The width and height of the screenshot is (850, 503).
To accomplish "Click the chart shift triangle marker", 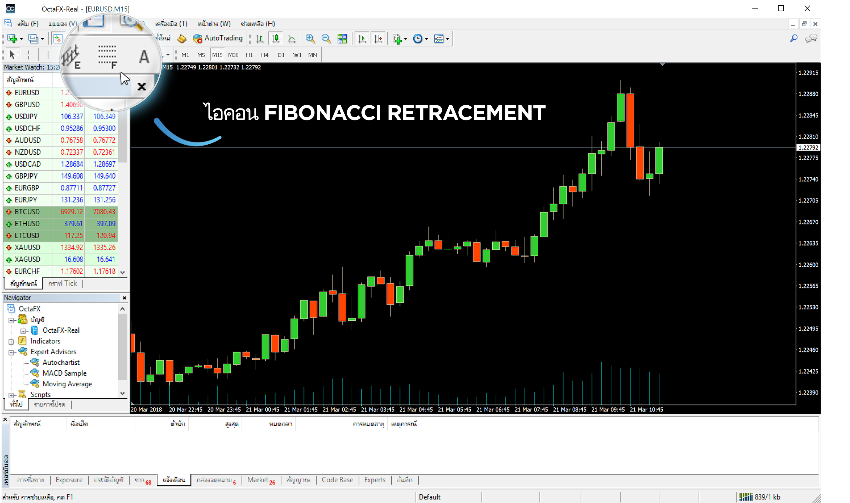I will click(662, 64).
